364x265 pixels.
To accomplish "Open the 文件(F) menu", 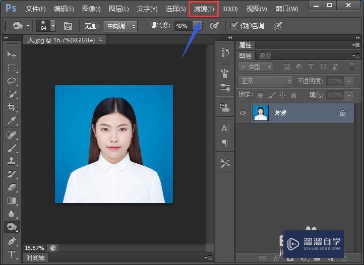I will 35,9.
